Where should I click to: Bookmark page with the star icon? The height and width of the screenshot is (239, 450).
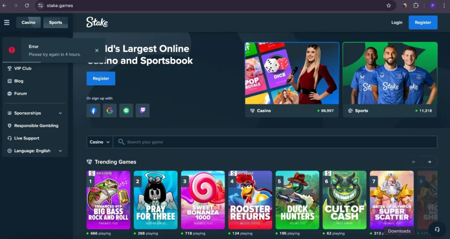(388, 6)
